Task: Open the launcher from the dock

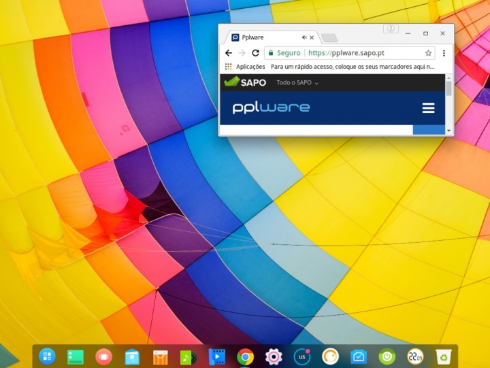Action: 47,356
